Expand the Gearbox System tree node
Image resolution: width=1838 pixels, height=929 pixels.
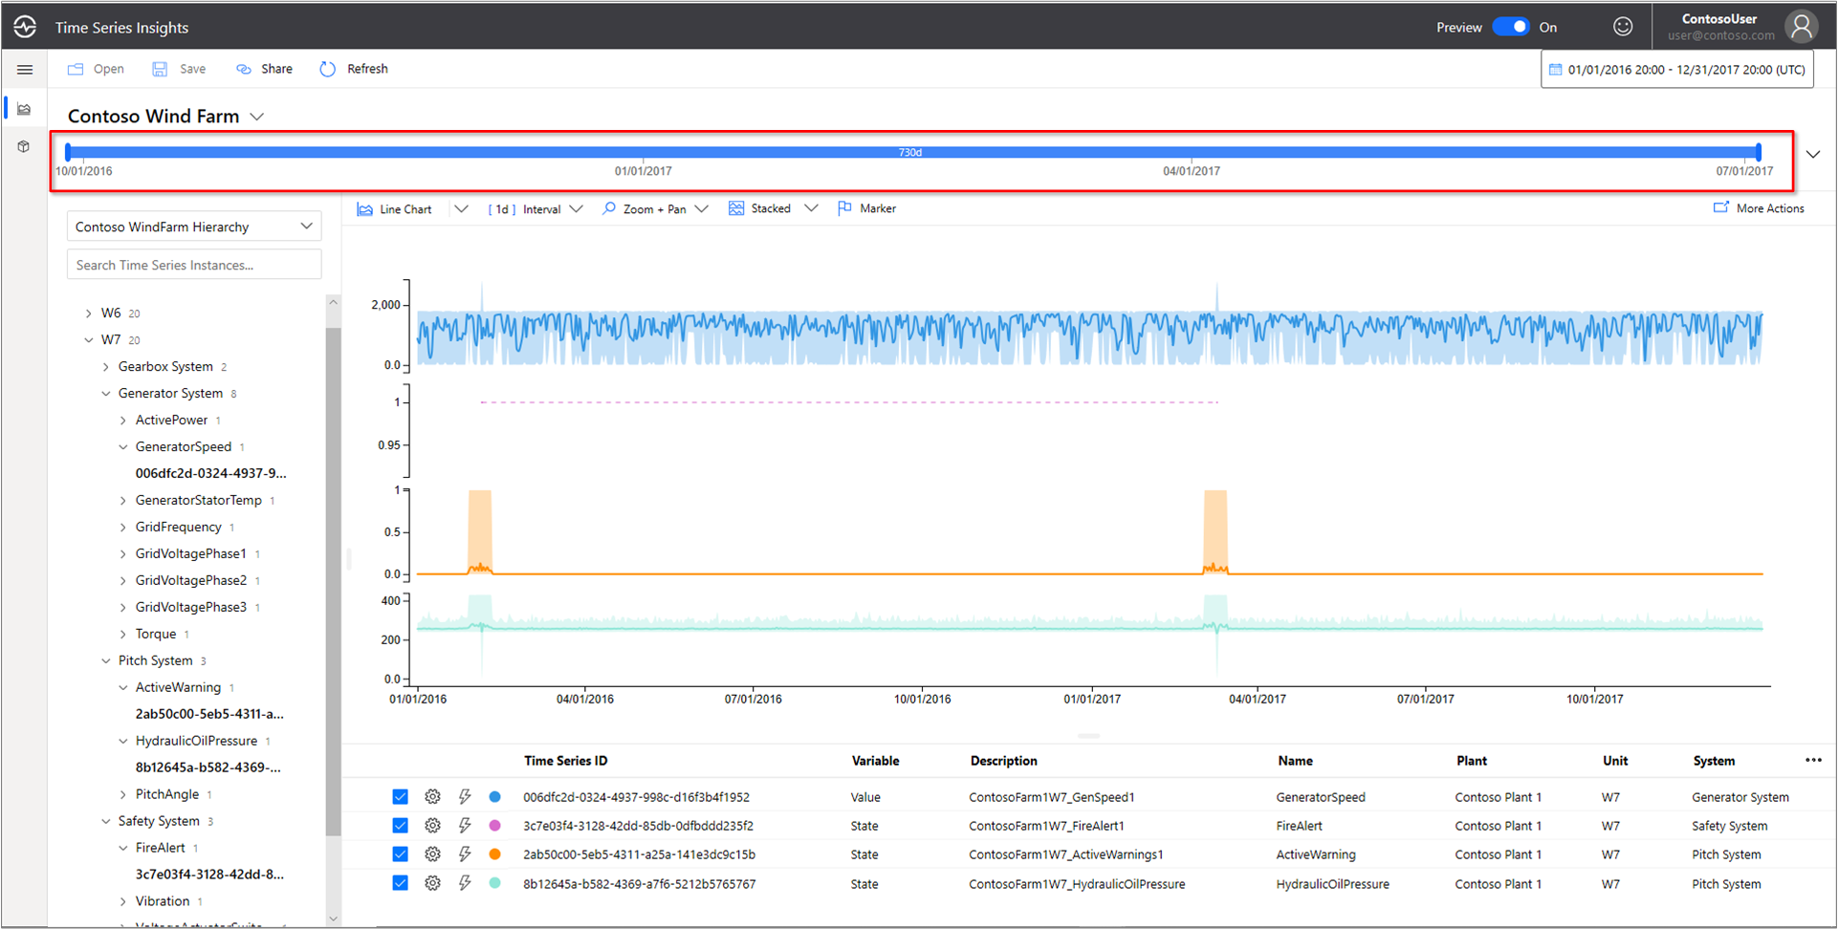coord(106,367)
